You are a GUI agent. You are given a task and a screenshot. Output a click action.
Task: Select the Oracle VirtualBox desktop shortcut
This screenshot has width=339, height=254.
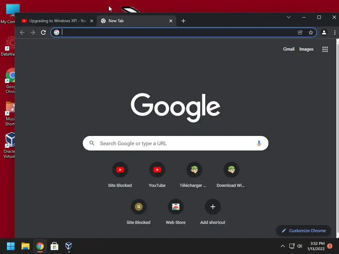[x=9, y=145]
